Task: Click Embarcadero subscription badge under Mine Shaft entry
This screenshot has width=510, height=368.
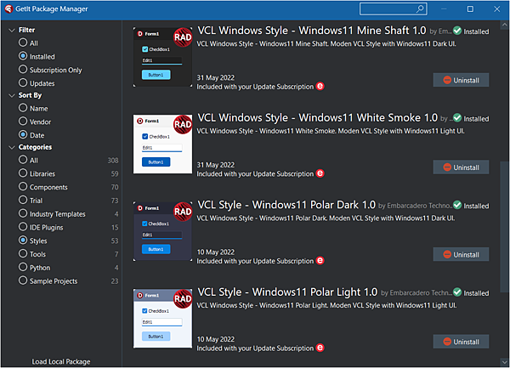Action: pos(320,86)
